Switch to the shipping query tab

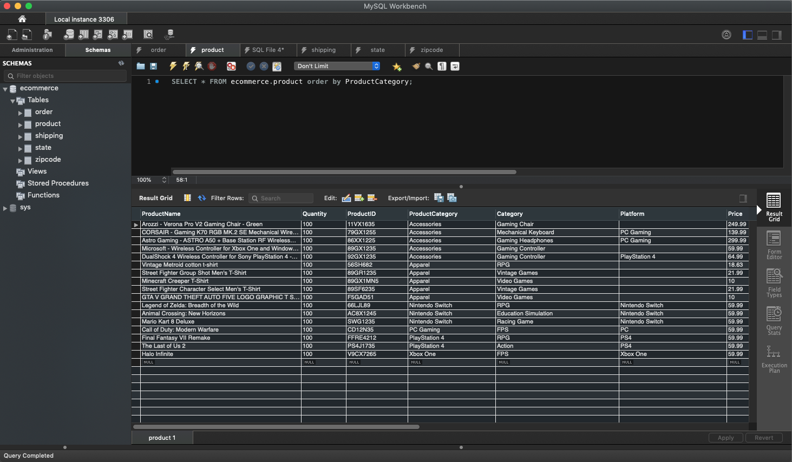pos(323,50)
